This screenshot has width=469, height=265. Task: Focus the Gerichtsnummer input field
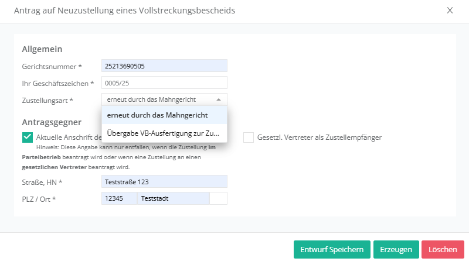pos(164,66)
